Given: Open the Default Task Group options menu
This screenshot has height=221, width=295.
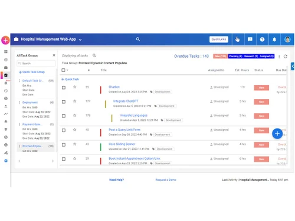Looking at the screenshot, I should pyautogui.click(x=19, y=81).
